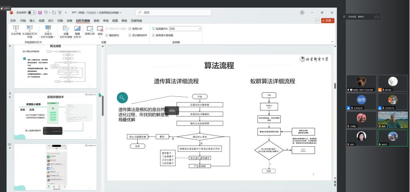The height and width of the screenshot is (192, 410).
Task: Click the 遗传算法详细流程 heading
Action: [x=176, y=81]
